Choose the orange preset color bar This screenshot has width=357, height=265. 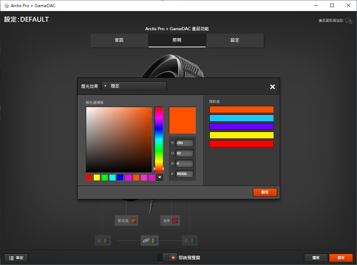click(x=242, y=110)
